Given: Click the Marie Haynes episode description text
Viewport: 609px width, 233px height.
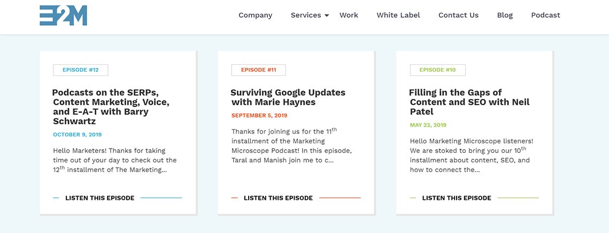Looking at the screenshot, I should [292, 145].
